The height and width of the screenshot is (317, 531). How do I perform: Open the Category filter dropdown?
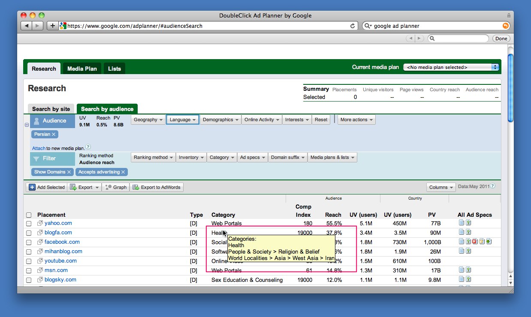222,158
